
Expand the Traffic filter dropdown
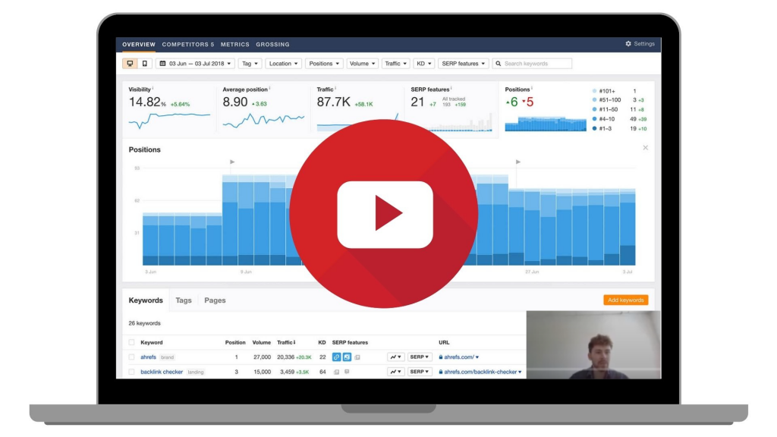click(x=395, y=64)
